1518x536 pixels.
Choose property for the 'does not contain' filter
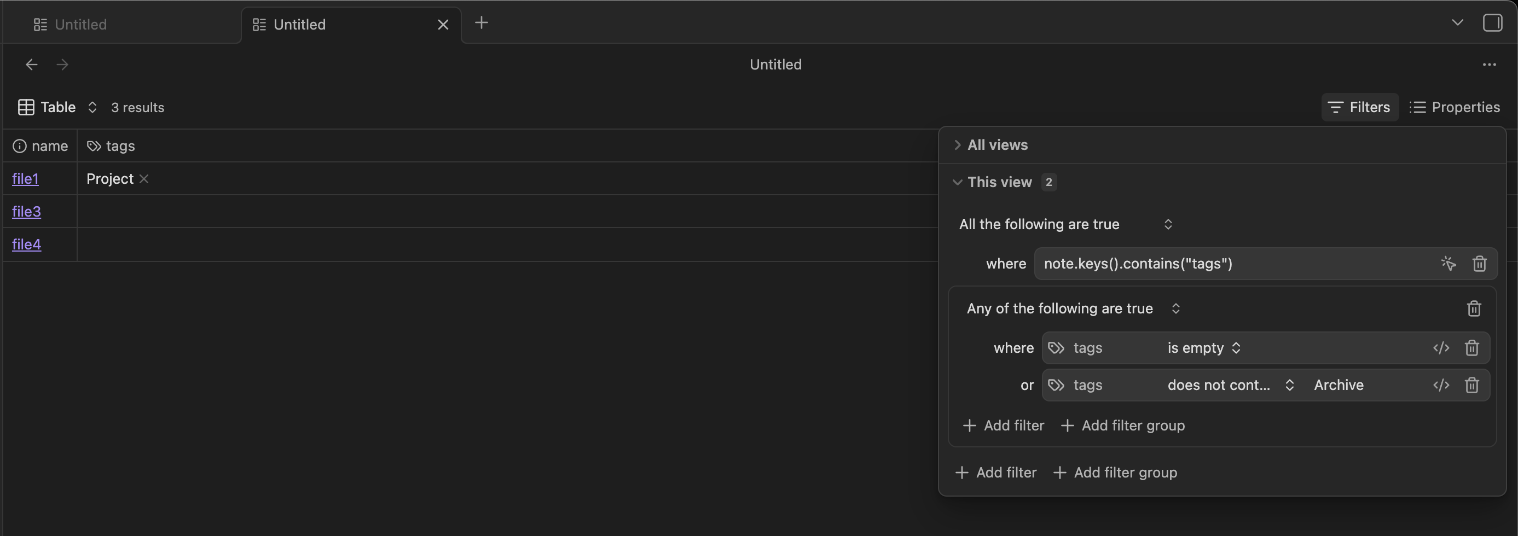coord(1102,385)
